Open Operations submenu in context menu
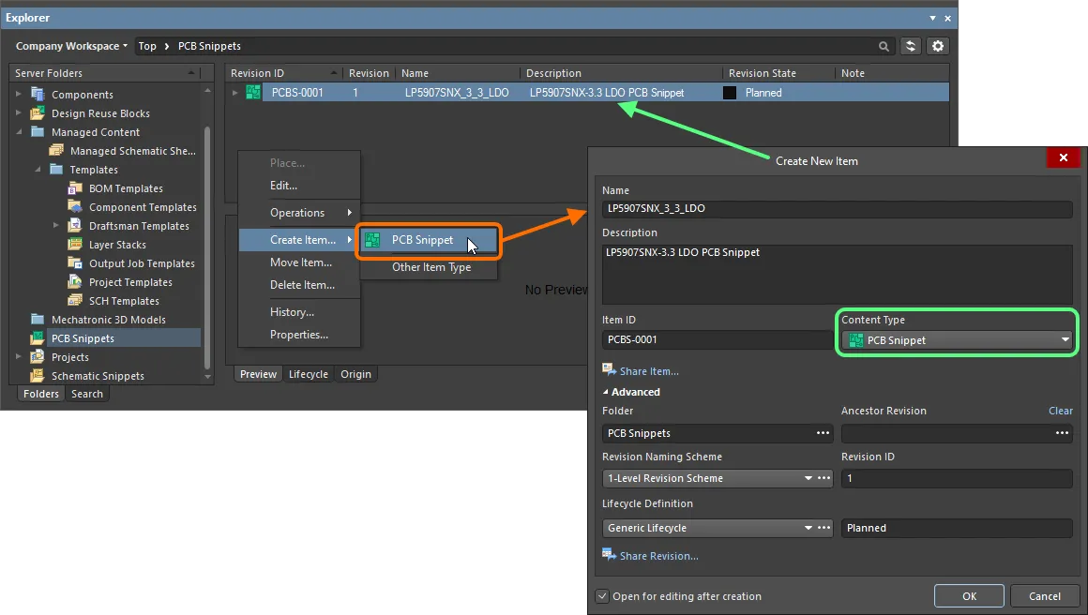The image size is (1088, 615). click(x=299, y=213)
